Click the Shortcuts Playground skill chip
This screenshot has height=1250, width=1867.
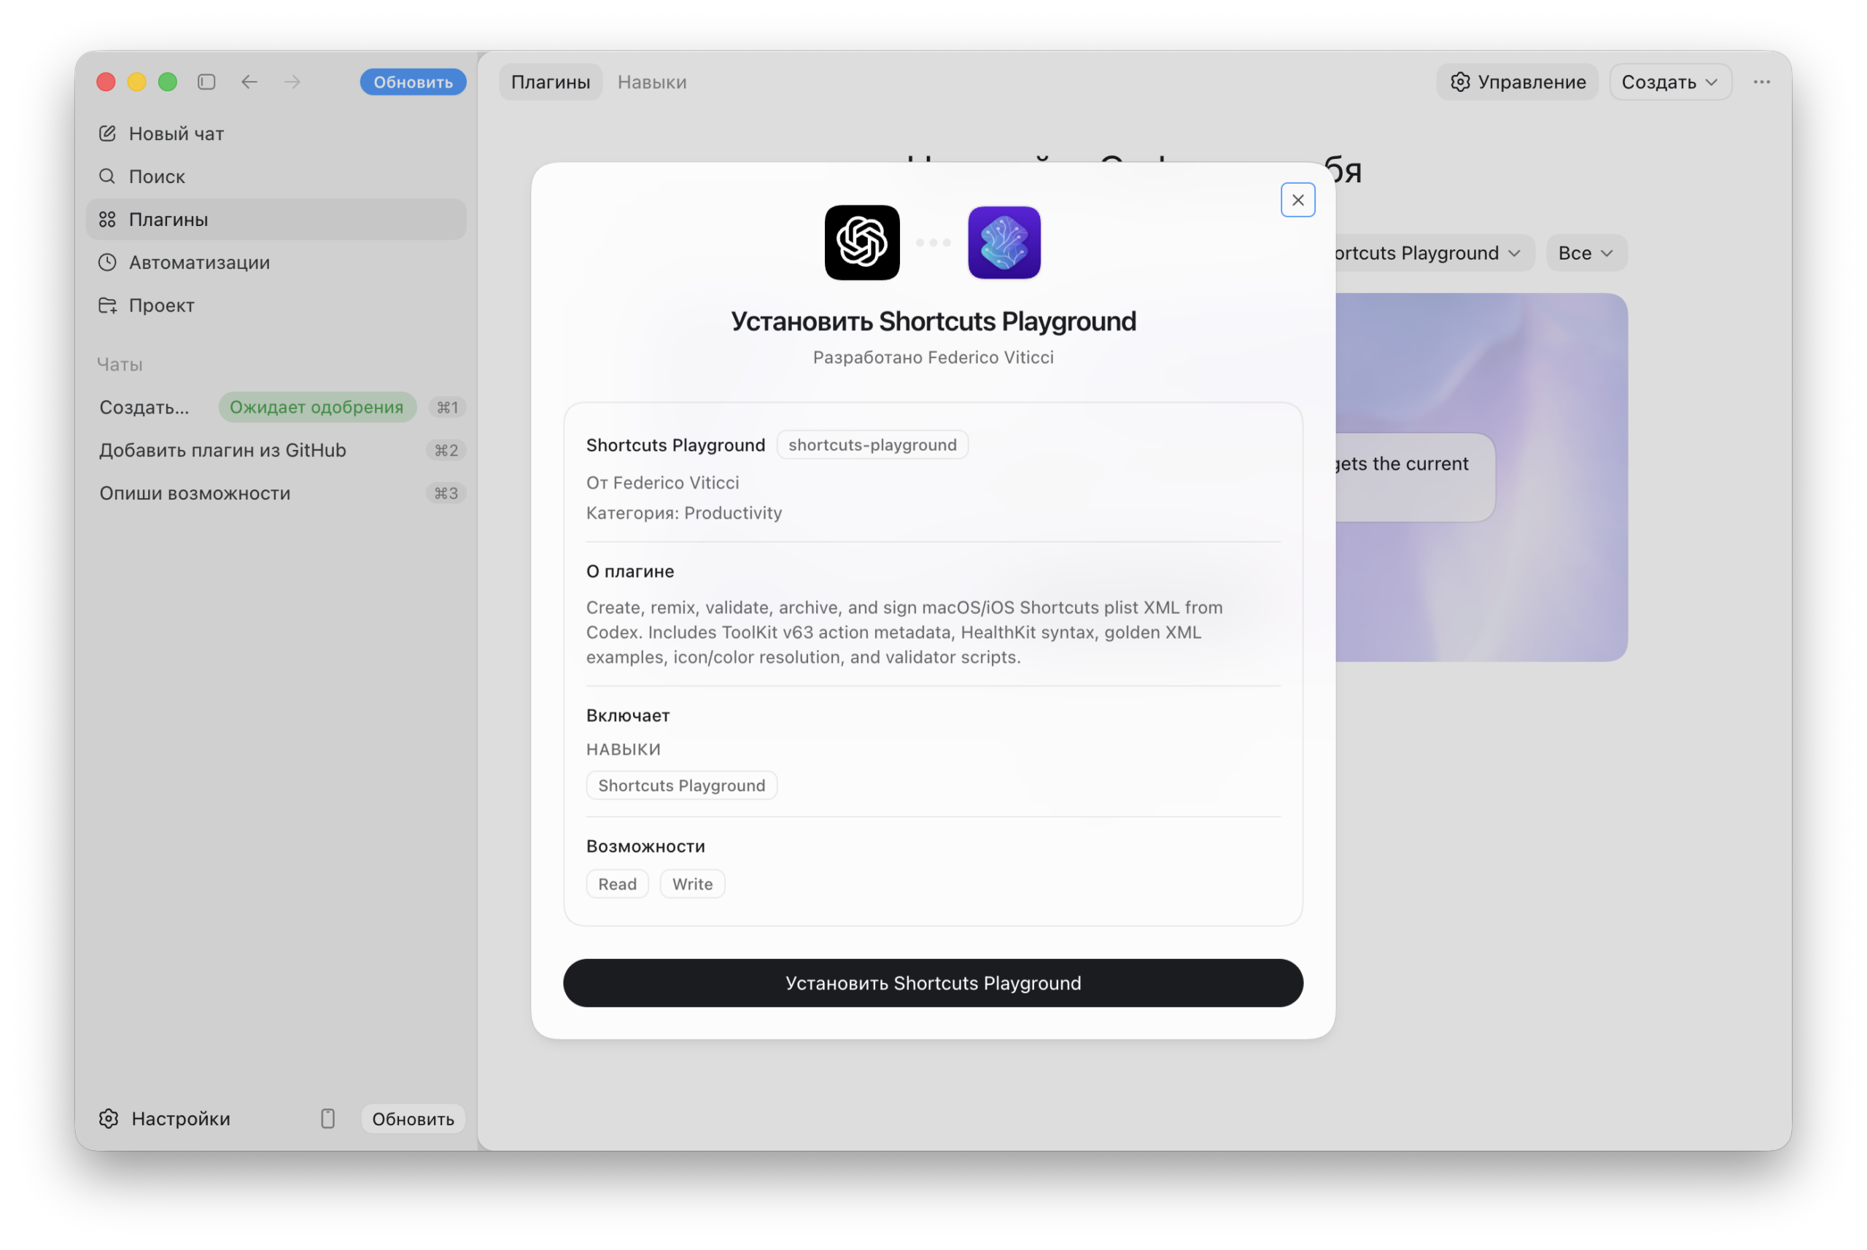point(682,785)
